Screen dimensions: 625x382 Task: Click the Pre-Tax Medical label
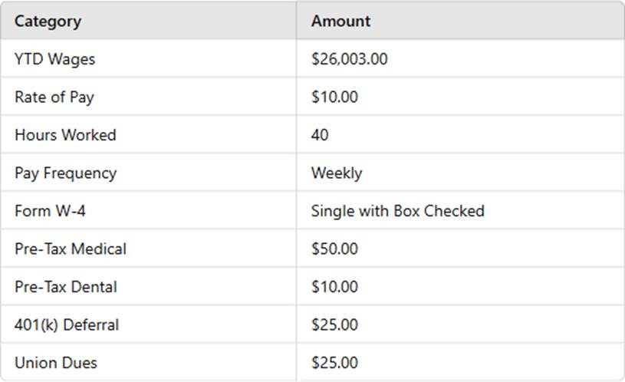71,249
